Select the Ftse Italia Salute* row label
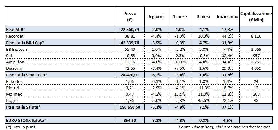This screenshot has width=278, height=130. click(x=23, y=107)
